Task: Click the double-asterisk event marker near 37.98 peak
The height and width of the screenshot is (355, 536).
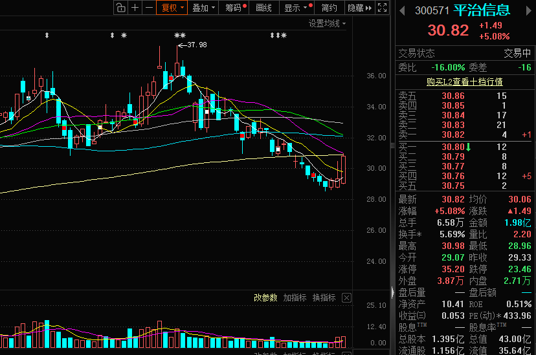Action: [x=180, y=35]
